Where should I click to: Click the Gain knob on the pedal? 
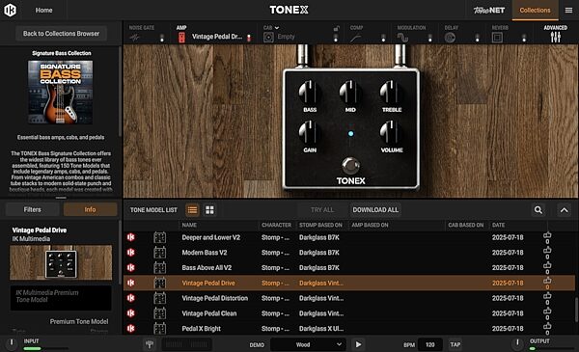tap(310, 133)
